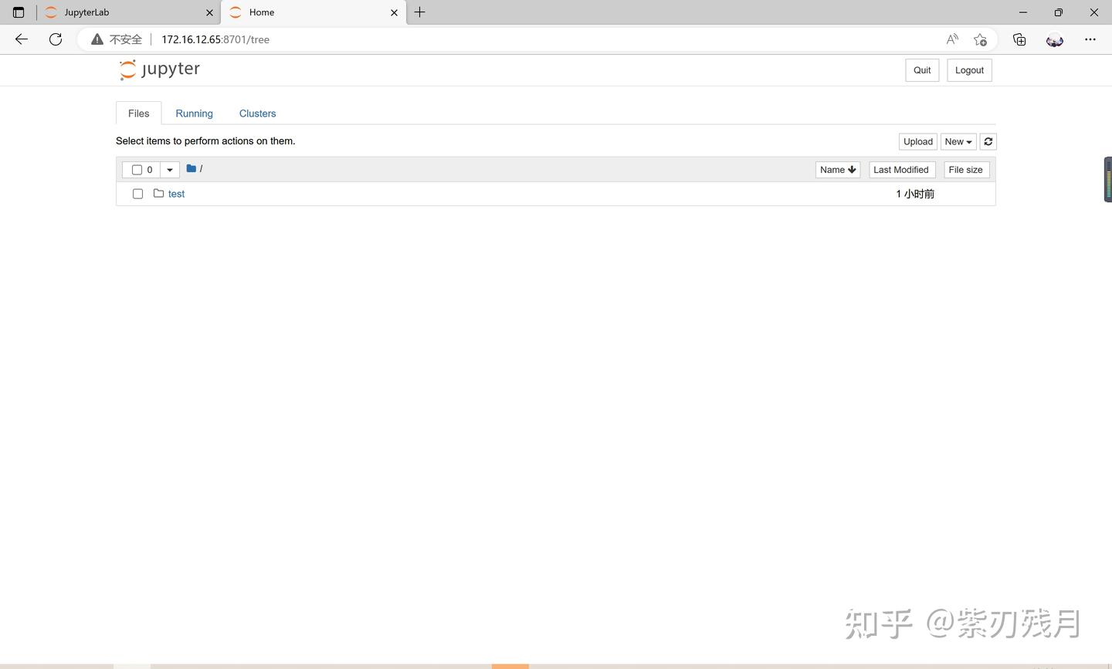
Task: Sort files by Last Modified
Action: 901,169
